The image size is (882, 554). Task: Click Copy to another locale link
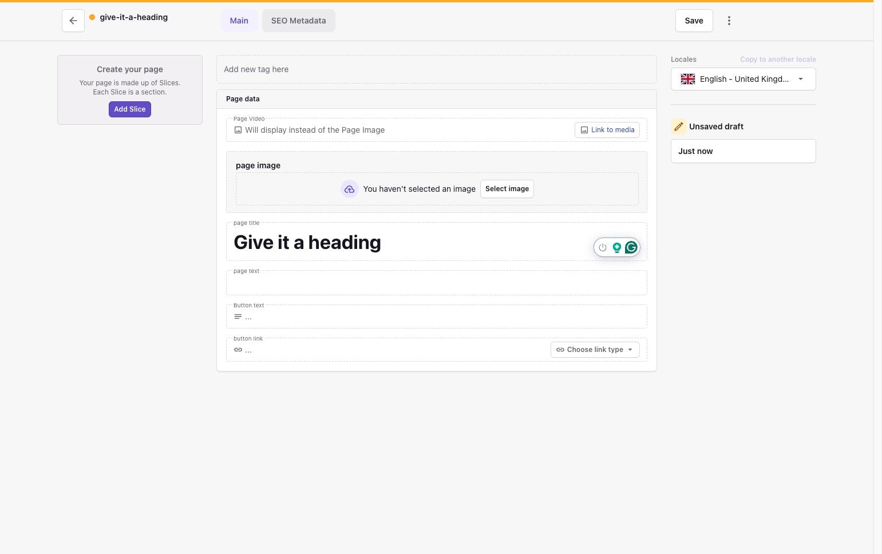tap(777, 60)
